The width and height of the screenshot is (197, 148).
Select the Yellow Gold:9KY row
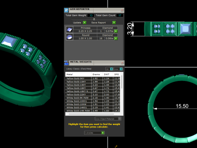93,79
